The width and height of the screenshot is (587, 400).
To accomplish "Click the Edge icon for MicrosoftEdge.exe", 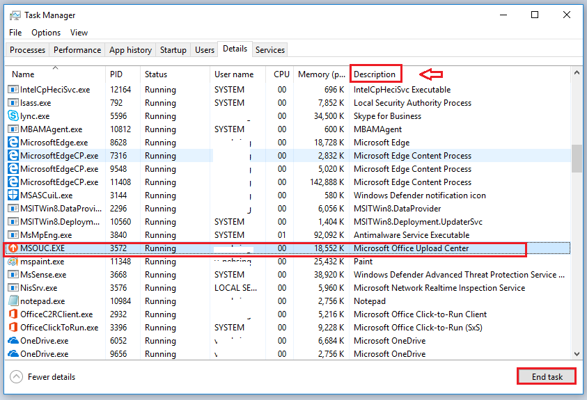I will click(x=13, y=143).
